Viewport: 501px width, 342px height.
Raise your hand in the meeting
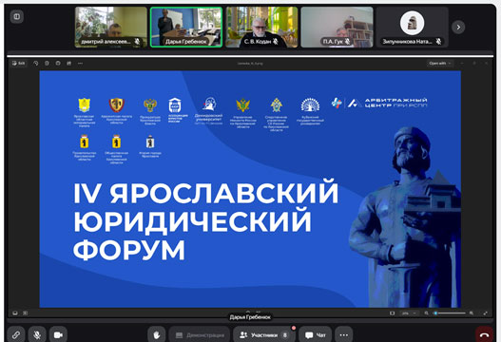click(x=157, y=334)
